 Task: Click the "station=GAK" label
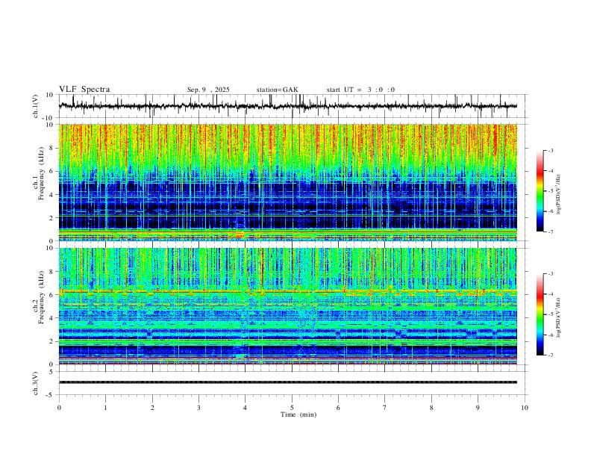(x=277, y=90)
